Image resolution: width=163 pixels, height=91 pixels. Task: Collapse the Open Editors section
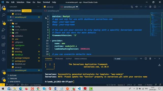point(8,11)
